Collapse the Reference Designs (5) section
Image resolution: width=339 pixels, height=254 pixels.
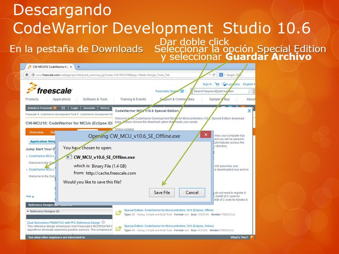pos(43,211)
